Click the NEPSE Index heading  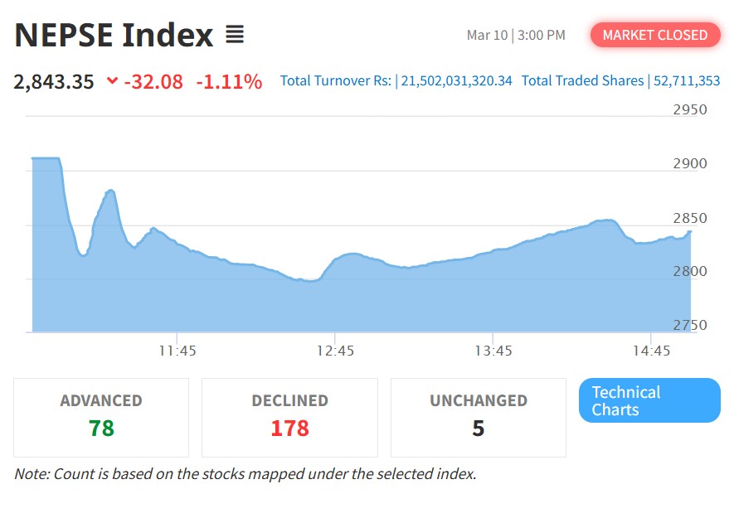114,35
